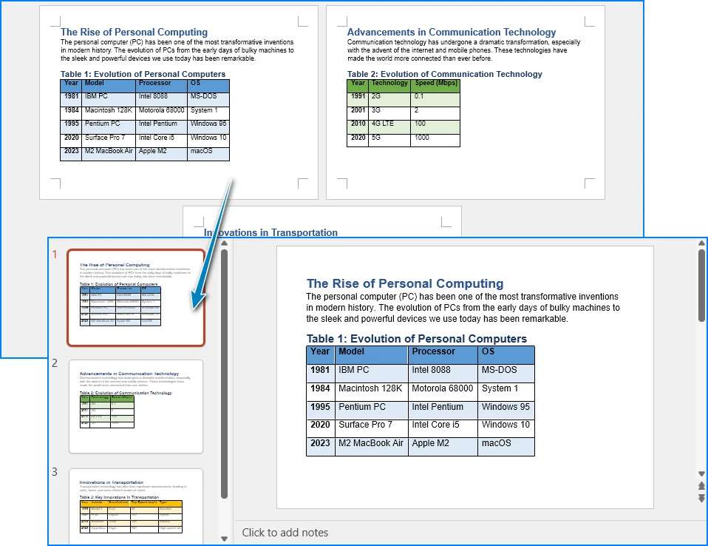The width and height of the screenshot is (708, 546).
Task: Click the Next Slide double-arrow button
Action: pyautogui.click(x=701, y=498)
